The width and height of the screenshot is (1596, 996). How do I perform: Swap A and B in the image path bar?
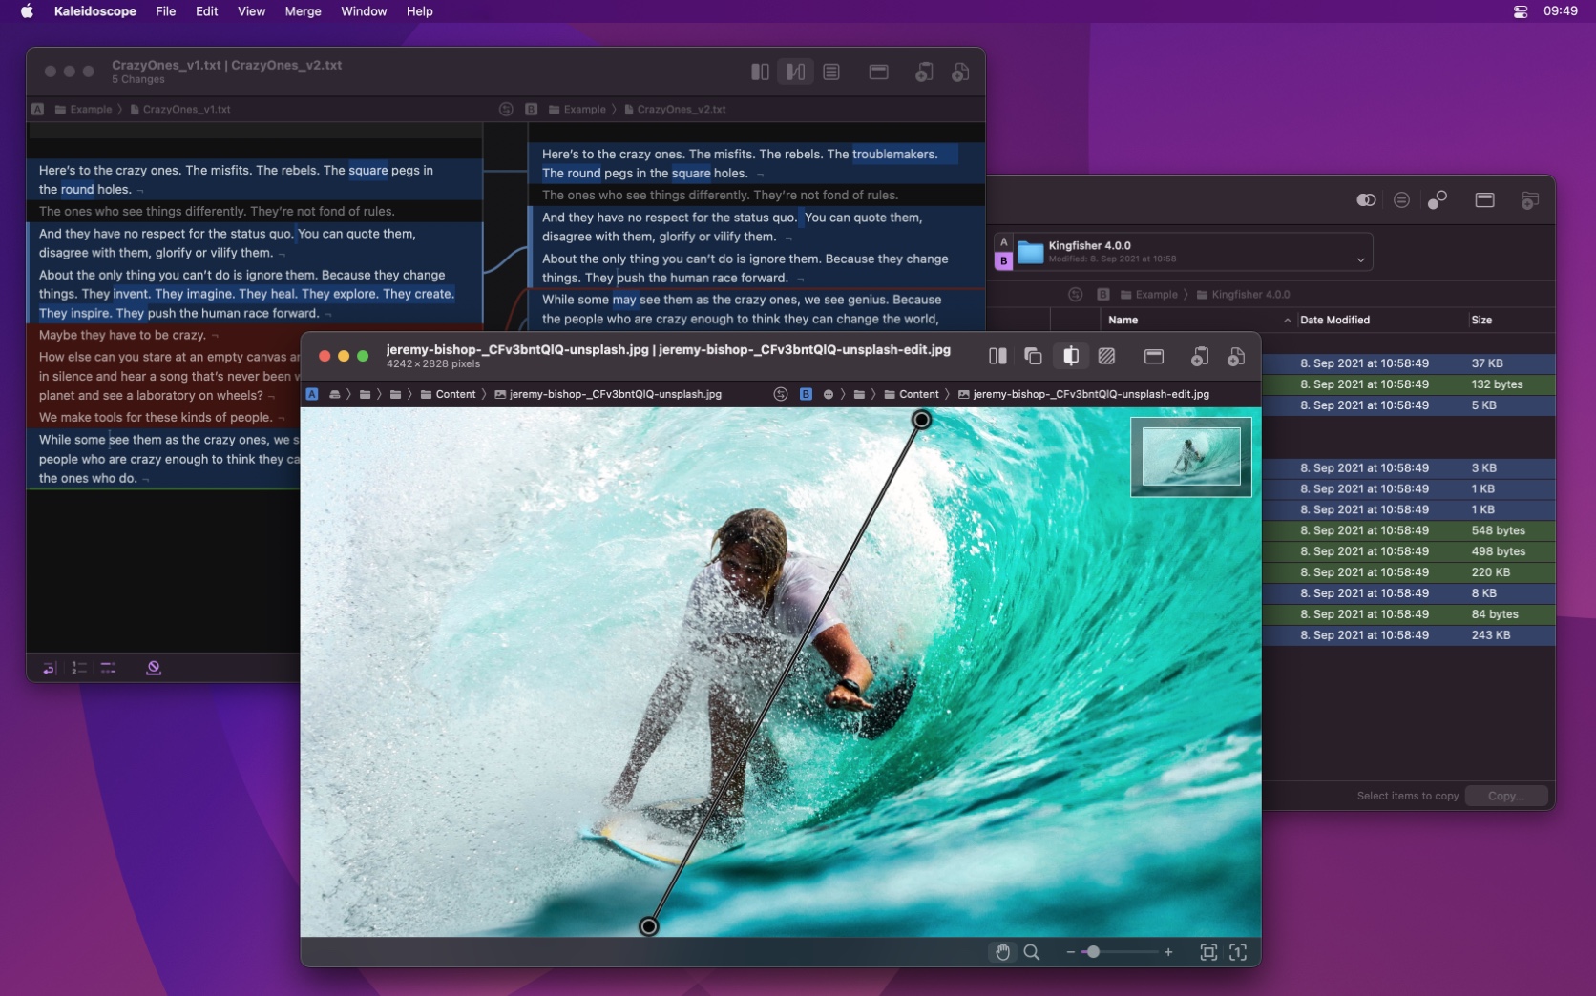coord(781,394)
